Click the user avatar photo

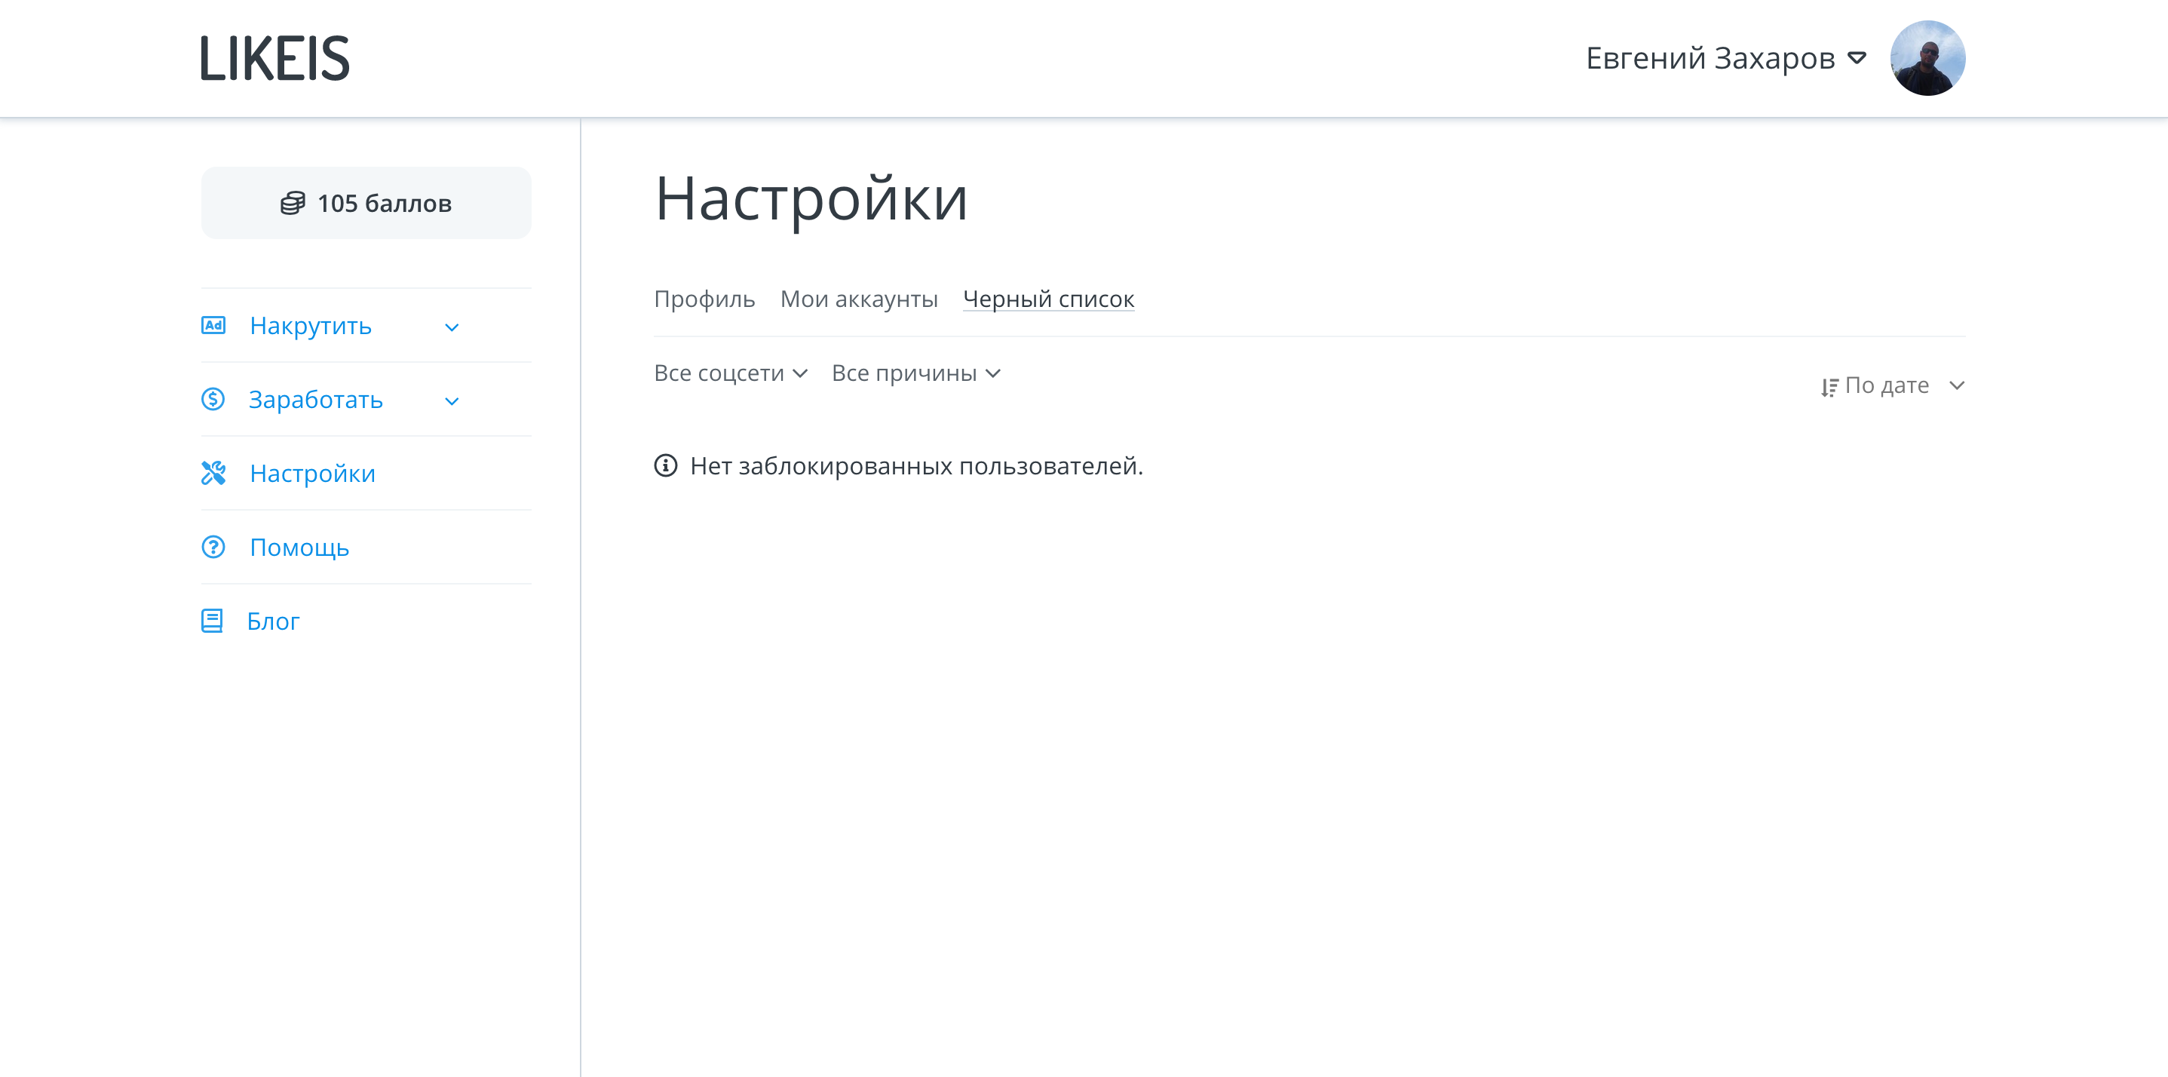click(x=1927, y=58)
